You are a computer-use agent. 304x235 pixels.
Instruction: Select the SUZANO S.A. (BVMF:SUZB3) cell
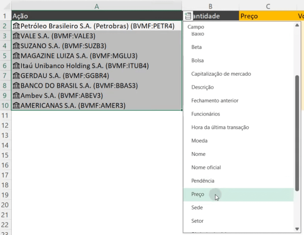(x=97, y=46)
